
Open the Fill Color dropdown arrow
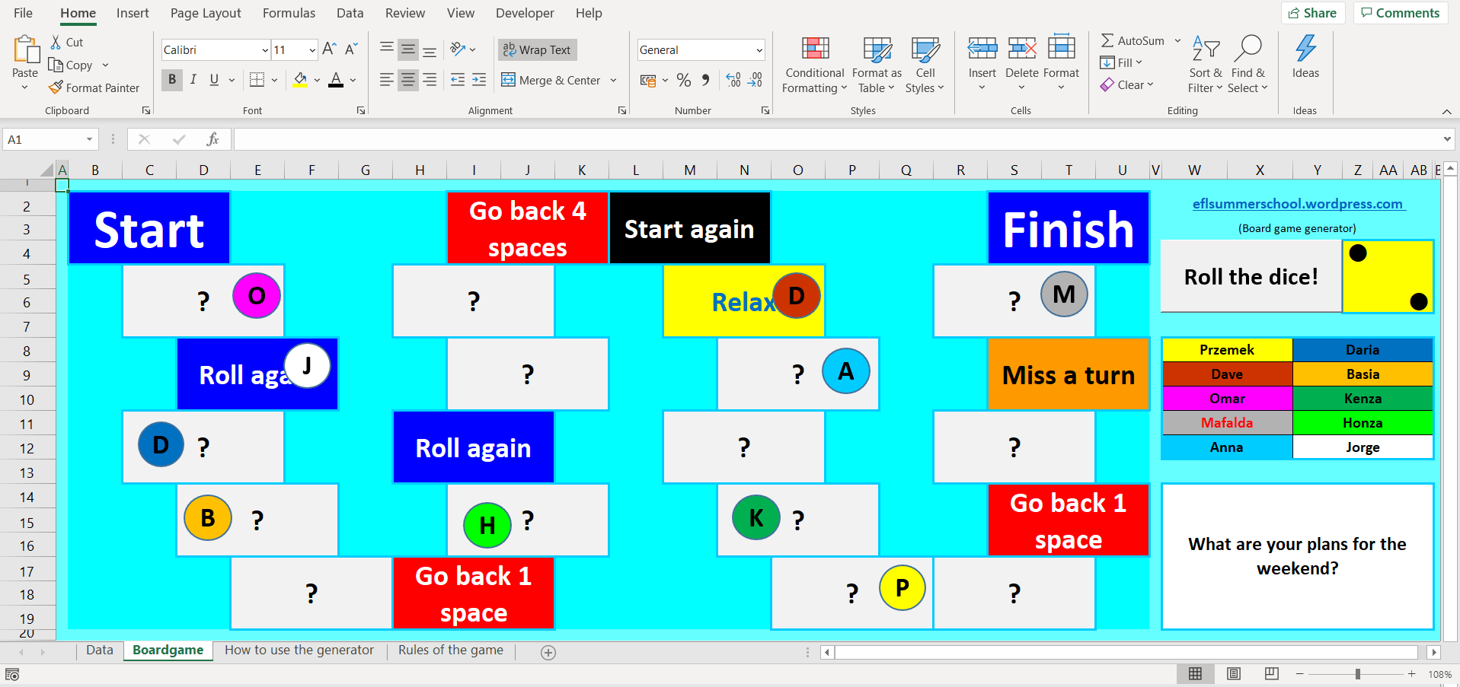(x=318, y=79)
